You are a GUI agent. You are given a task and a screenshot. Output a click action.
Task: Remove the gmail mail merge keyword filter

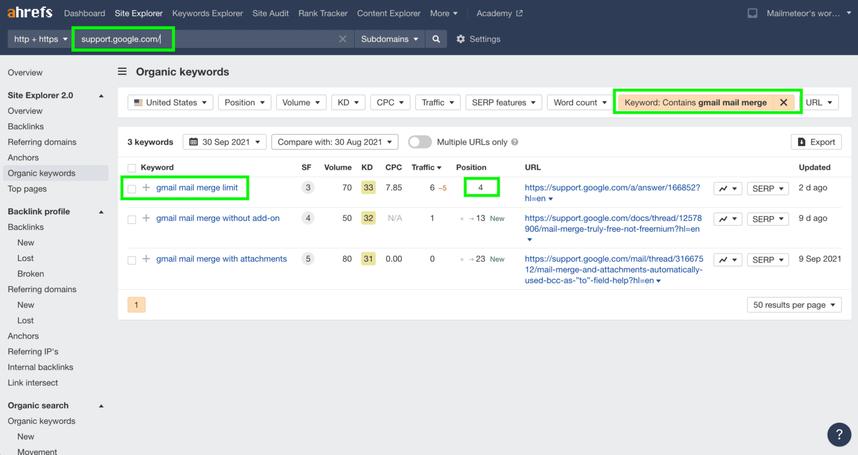783,102
